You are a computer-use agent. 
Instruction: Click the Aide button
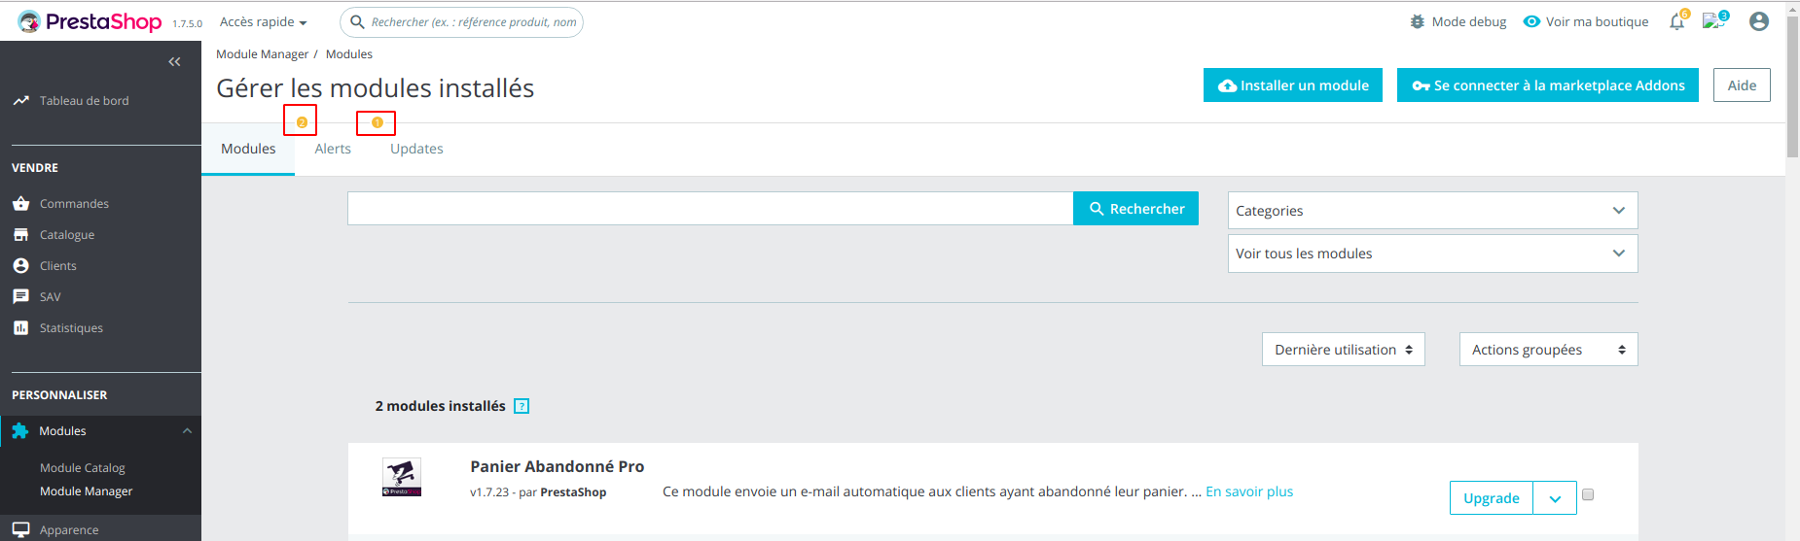click(x=1742, y=85)
